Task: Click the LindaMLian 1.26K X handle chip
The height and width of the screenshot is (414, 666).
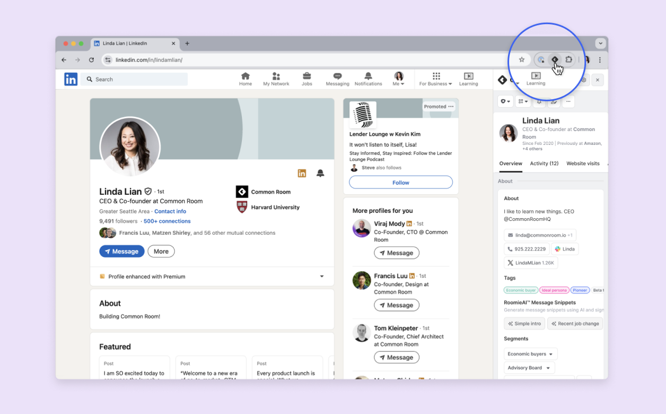Action: (531, 263)
